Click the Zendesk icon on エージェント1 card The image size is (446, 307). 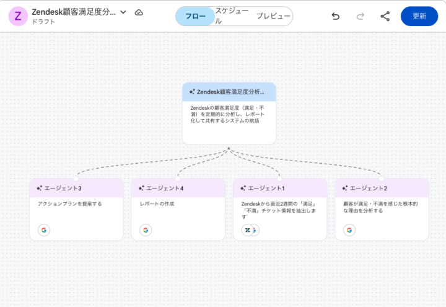[x=248, y=230]
